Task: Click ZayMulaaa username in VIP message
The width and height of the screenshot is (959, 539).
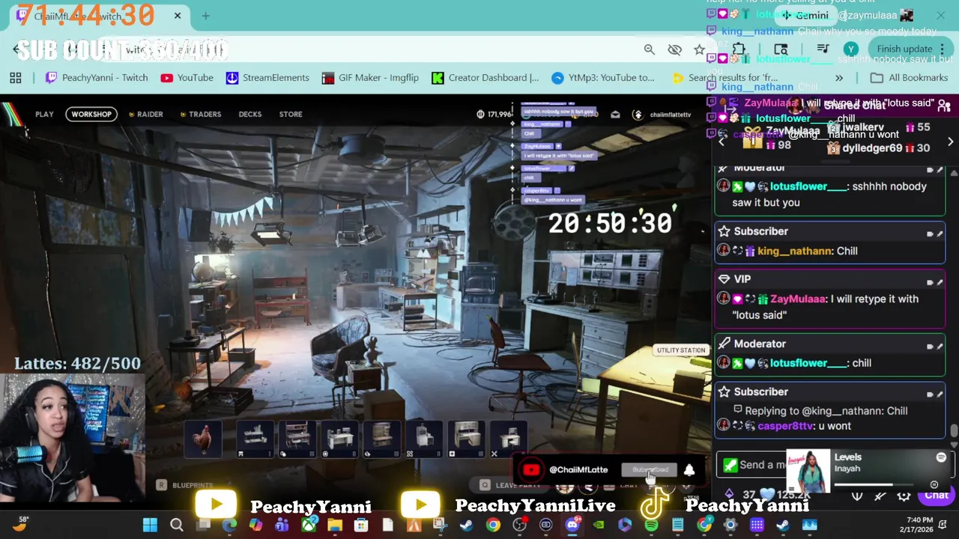Action: tap(797, 299)
